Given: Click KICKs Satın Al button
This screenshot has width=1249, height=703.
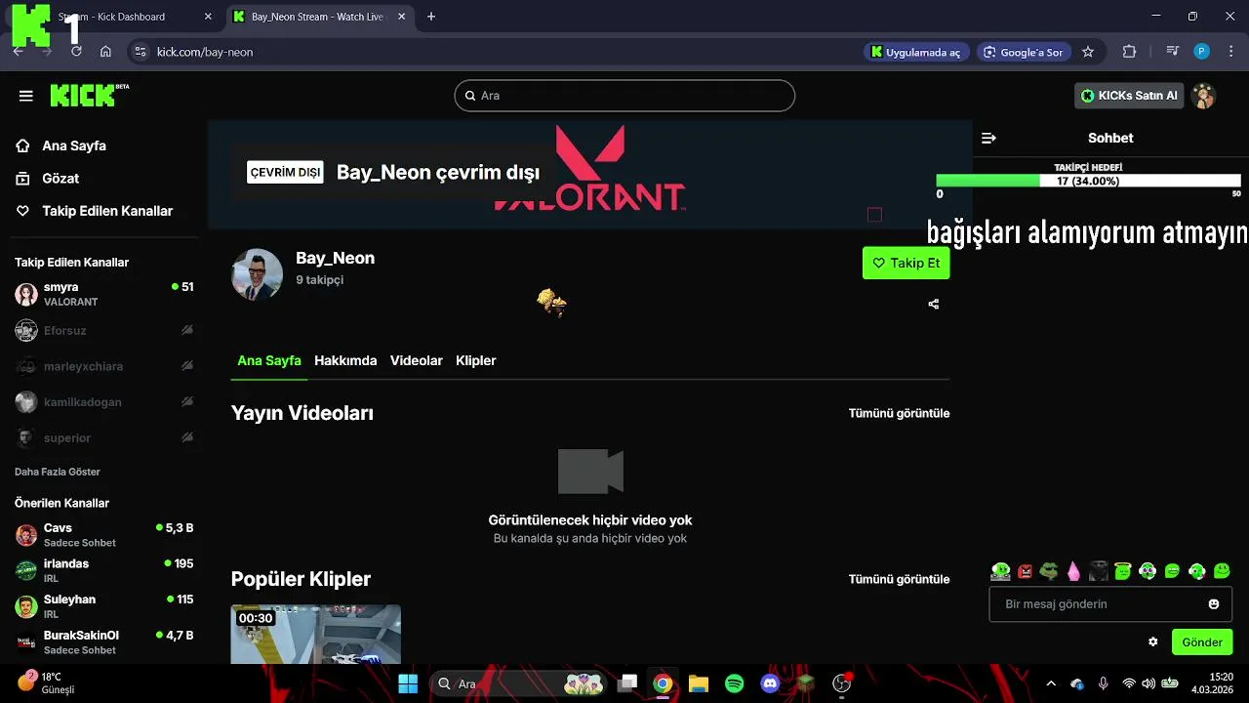Looking at the screenshot, I should pyautogui.click(x=1129, y=96).
